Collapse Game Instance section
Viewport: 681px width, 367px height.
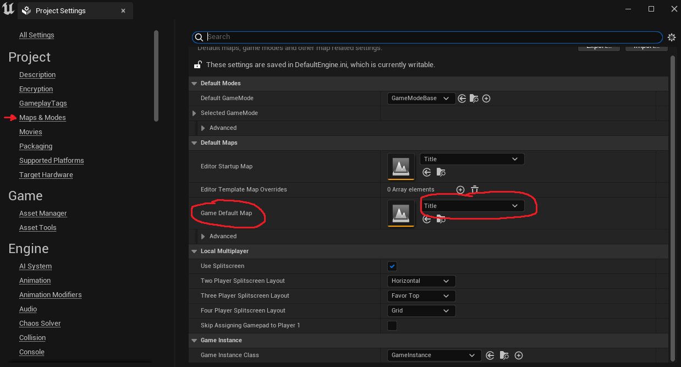(x=194, y=341)
